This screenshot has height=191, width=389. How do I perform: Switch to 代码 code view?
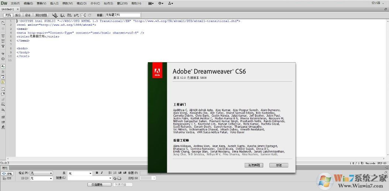[8, 15]
